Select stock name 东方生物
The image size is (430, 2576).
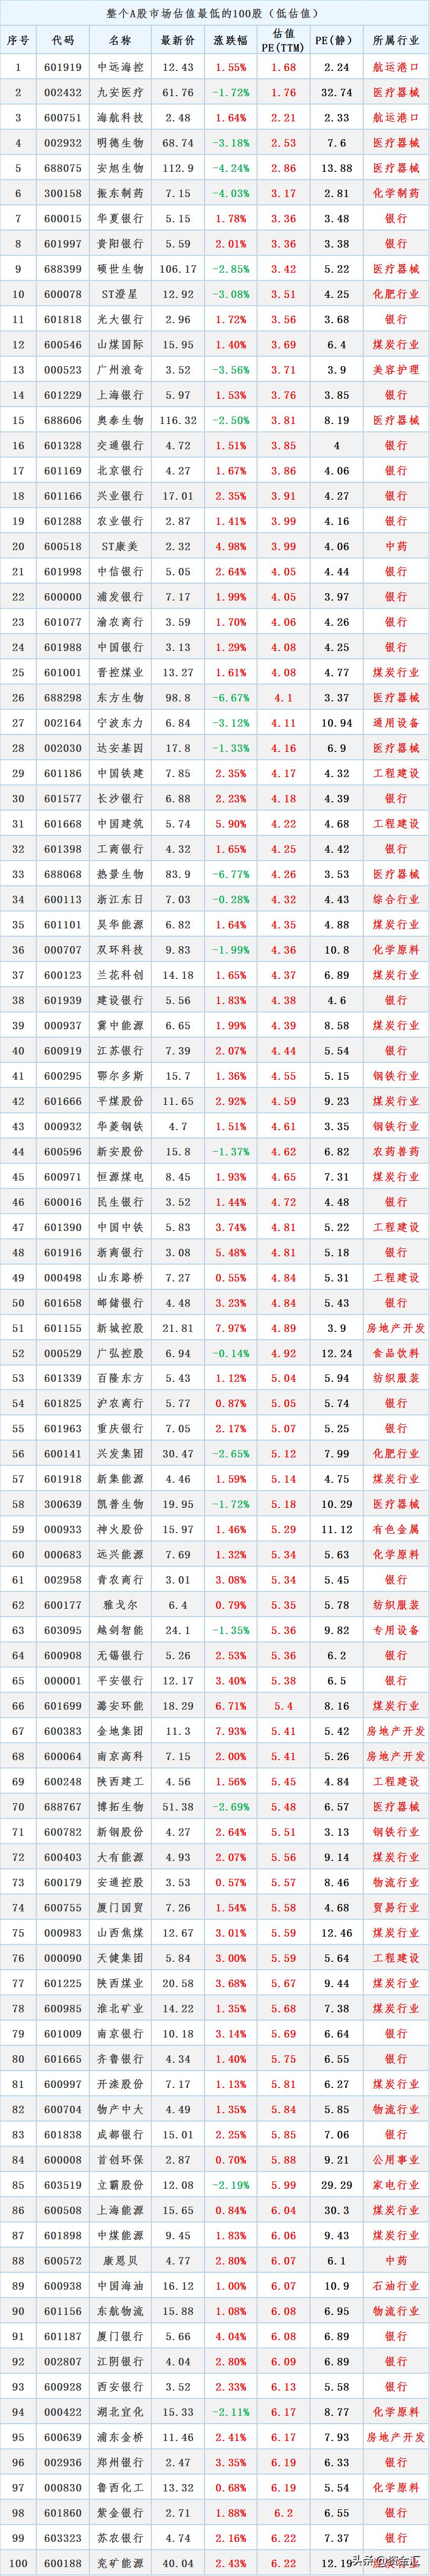(120, 697)
